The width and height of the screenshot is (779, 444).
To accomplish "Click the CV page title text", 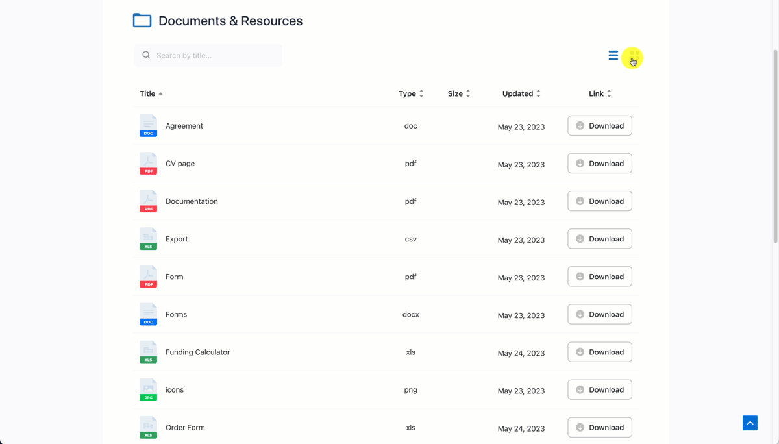I will pos(180,164).
